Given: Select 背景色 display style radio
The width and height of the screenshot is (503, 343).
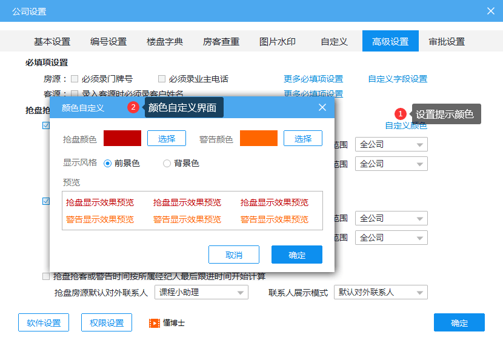Looking at the screenshot, I should pyautogui.click(x=167, y=164).
